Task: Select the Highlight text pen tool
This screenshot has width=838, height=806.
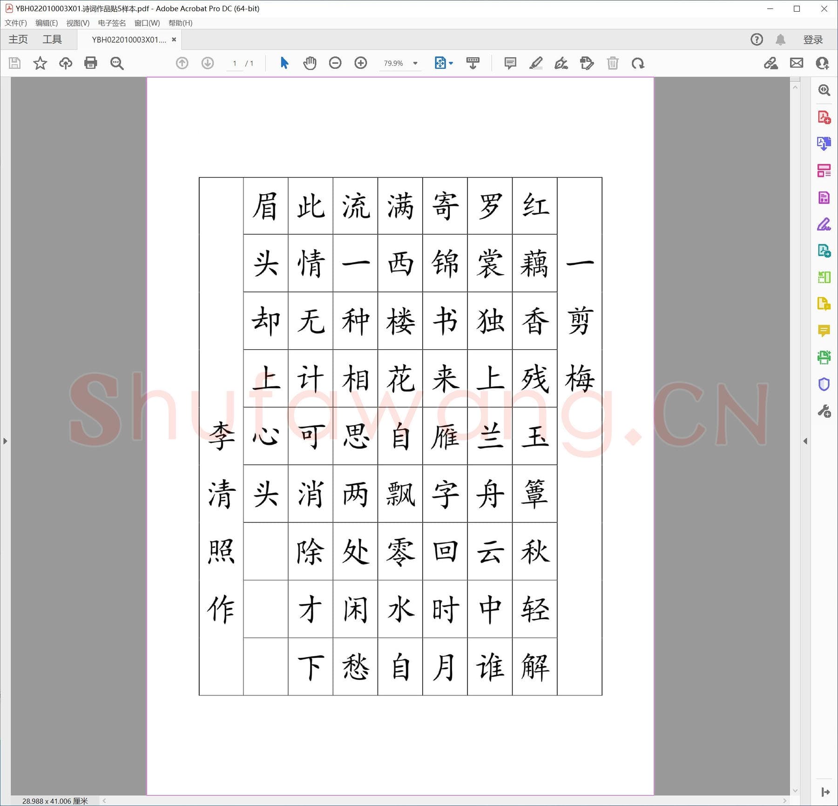Action: pyautogui.click(x=536, y=63)
